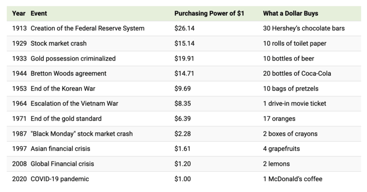
Task: Click the Purchasing Power of $1 header
Action: [x=209, y=13]
